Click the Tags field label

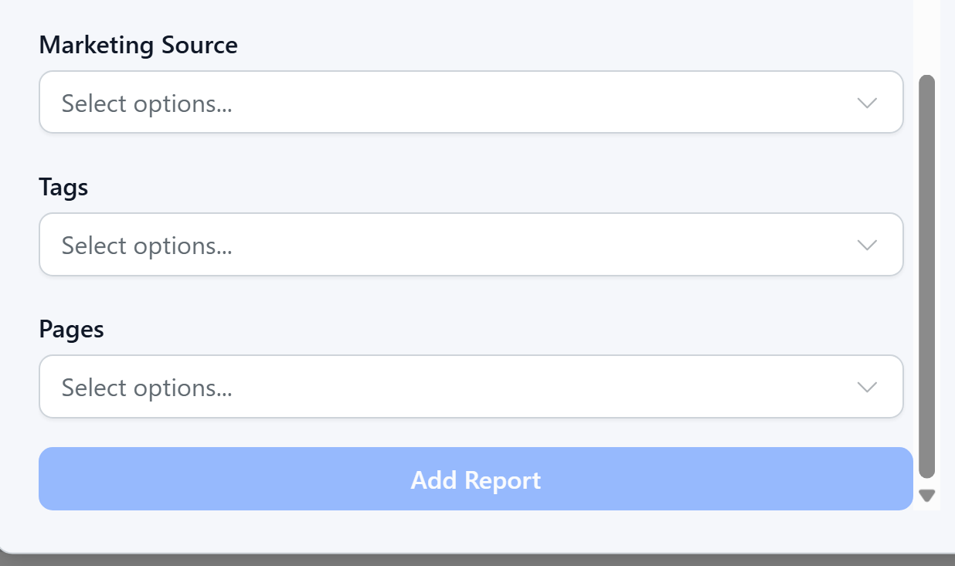click(63, 188)
